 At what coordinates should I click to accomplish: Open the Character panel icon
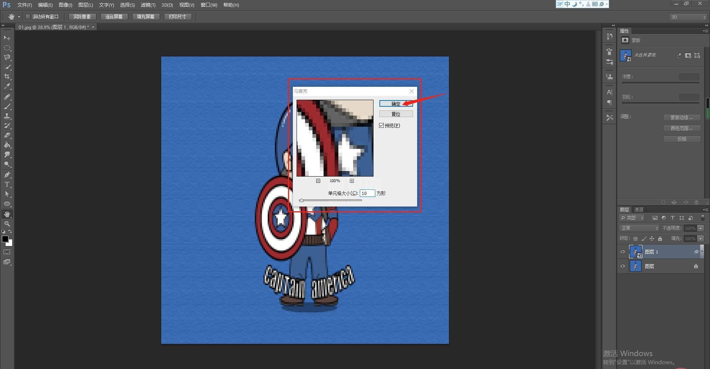point(609,92)
